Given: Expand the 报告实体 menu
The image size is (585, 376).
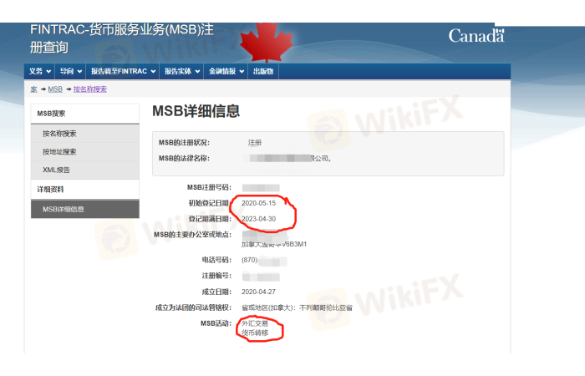Looking at the screenshot, I should point(182,71).
